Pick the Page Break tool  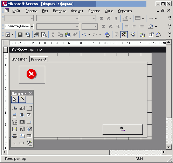[15, 136]
